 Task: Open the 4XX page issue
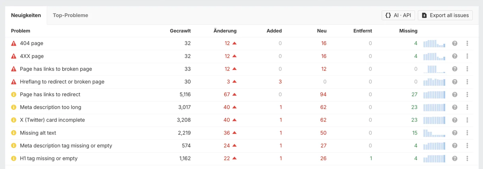32,56
